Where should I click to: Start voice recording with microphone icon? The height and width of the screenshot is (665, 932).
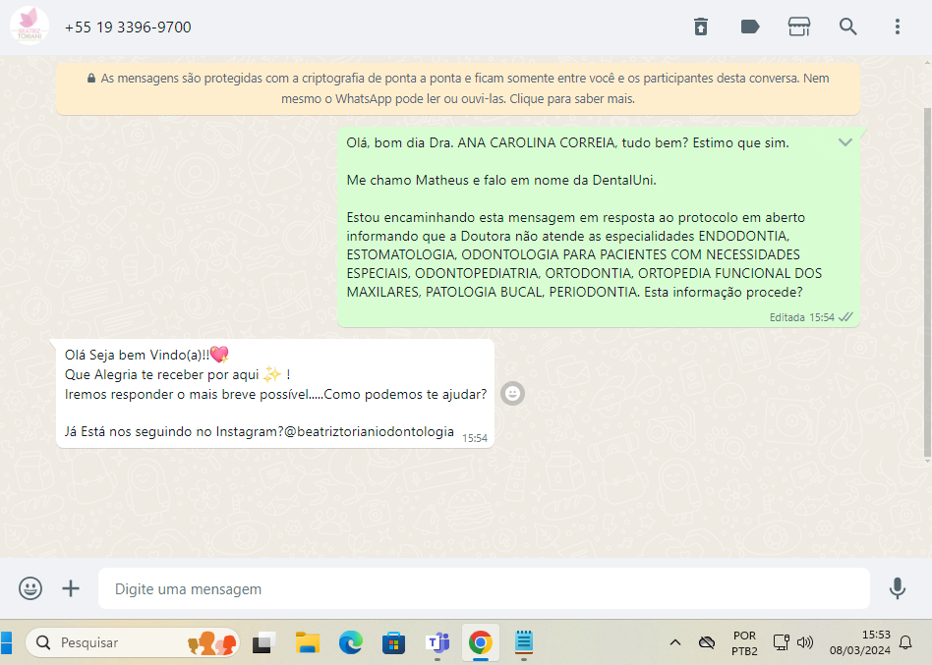coord(898,588)
